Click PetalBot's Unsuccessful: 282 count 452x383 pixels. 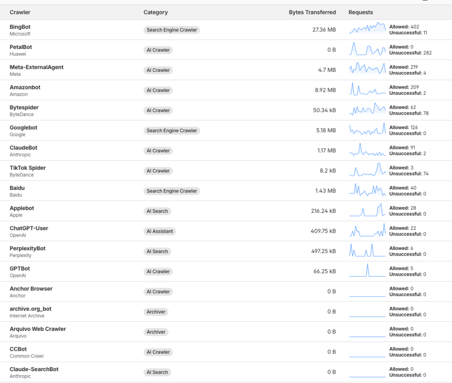point(410,53)
